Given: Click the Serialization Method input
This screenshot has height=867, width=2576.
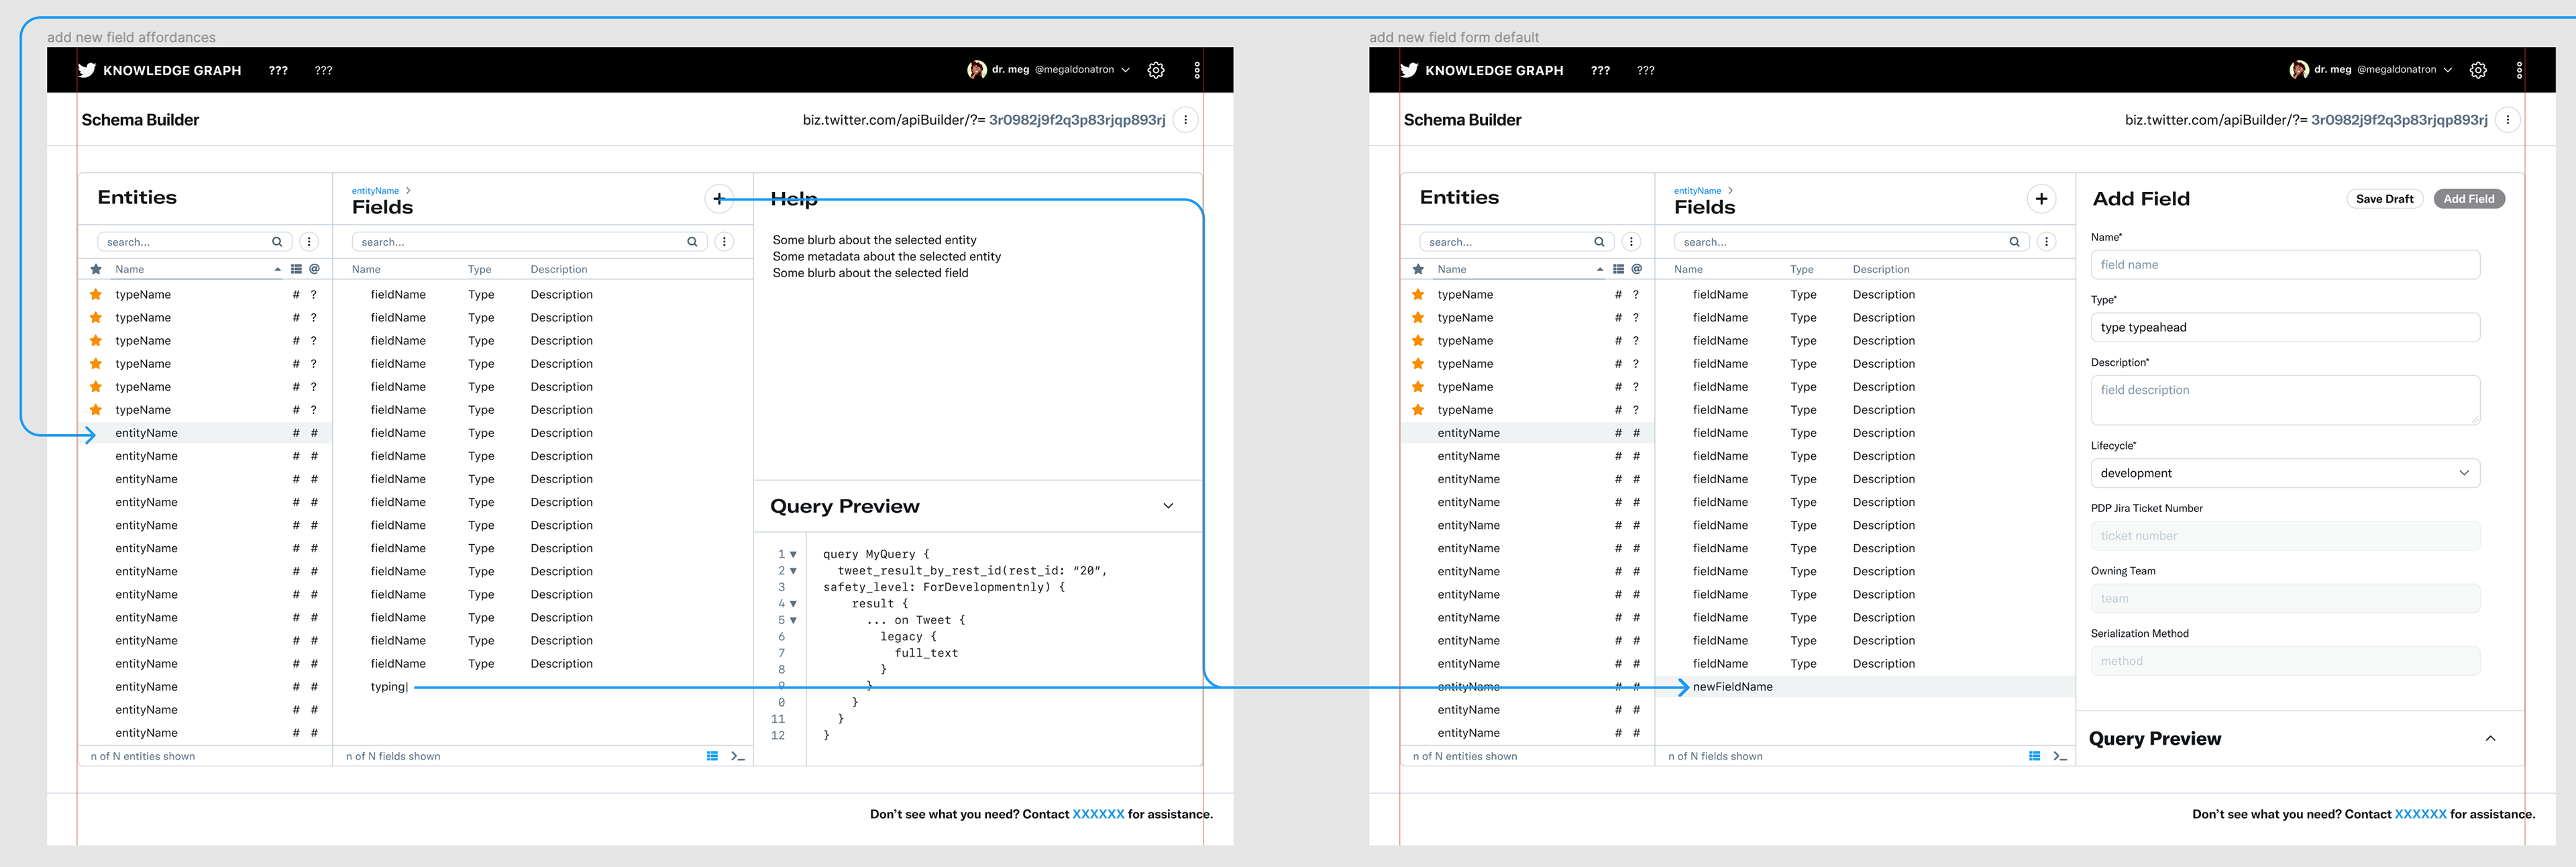Looking at the screenshot, I should point(2285,661).
